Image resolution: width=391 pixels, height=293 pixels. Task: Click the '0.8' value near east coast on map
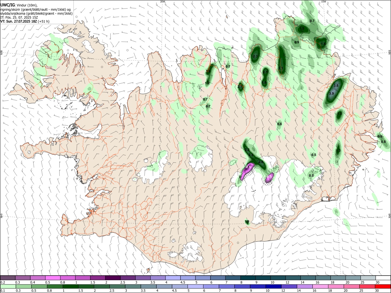384,142
